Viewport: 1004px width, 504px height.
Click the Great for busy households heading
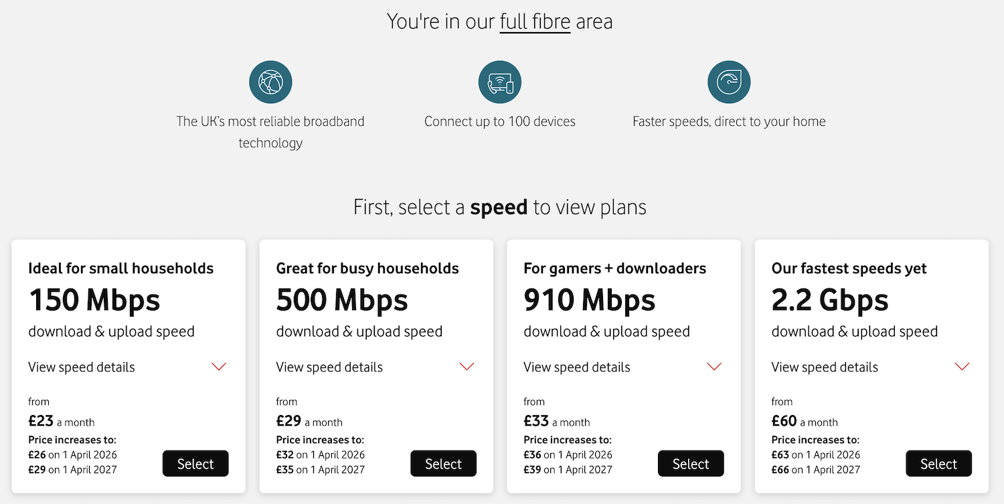tap(367, 269)
